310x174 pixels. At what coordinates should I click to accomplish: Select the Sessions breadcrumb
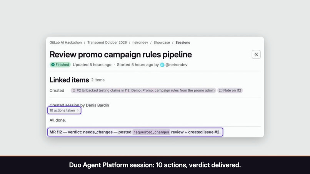tap(183, 43)
